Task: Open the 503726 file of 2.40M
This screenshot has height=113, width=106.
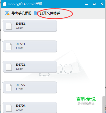Action: coord(30,107)
